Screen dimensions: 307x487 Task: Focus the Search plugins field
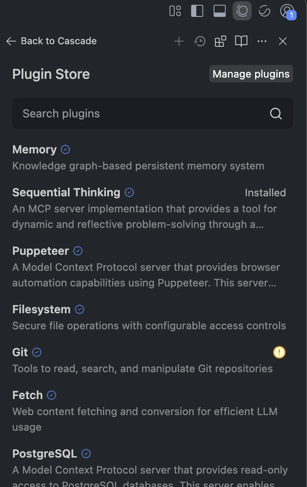[153, 114]
